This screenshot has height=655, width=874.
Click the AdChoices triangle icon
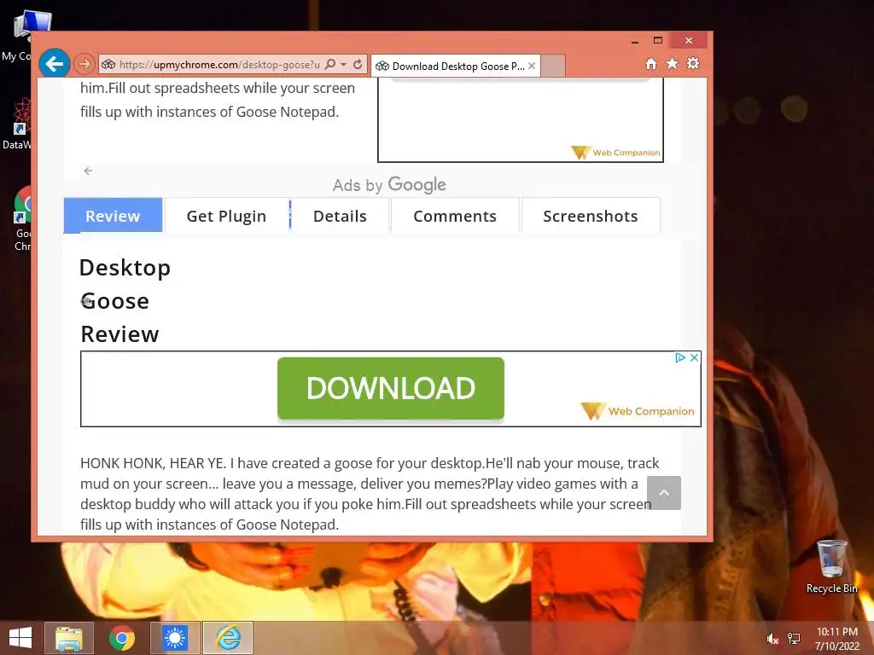[x=680, y=357]
